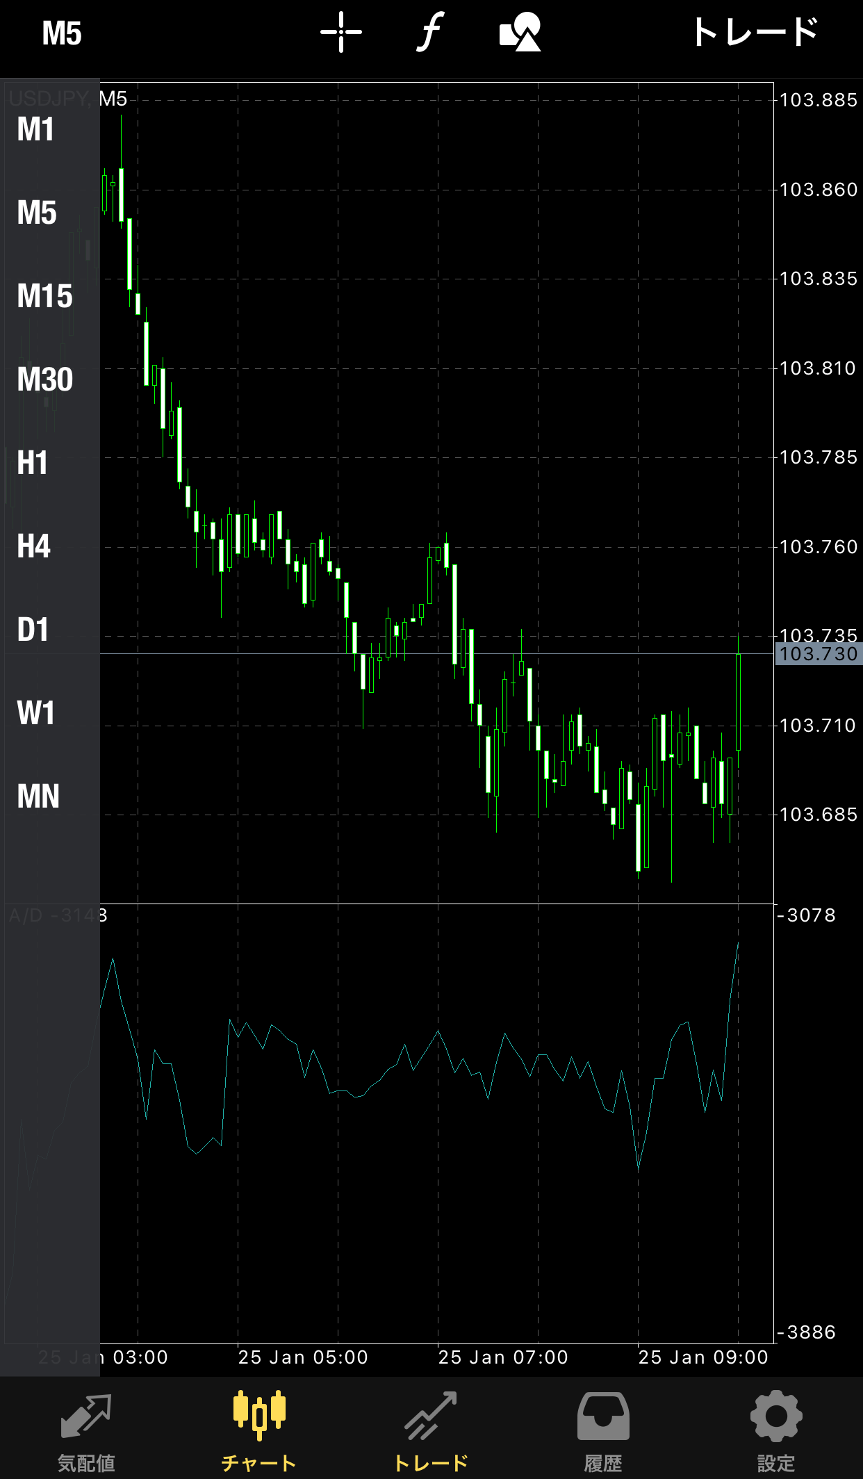Select the MN monthly timeframe
Viewport: 863px width, 1479px height.
pos(38,796)
